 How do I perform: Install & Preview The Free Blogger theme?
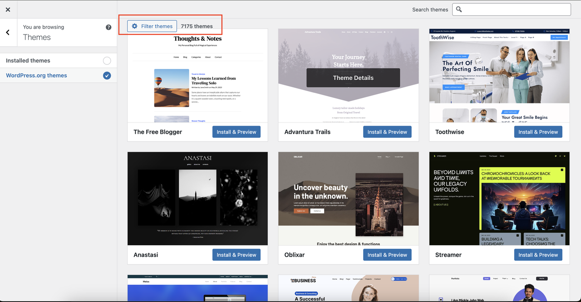click(x=236, y=132)
